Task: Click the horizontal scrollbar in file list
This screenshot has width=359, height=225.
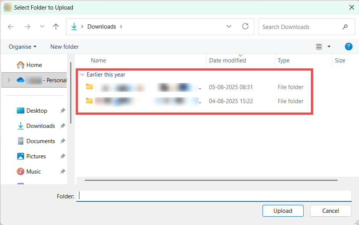Action: pos(211,180)
